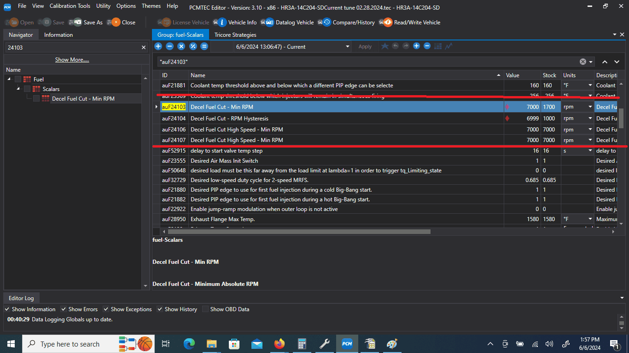The image size is (629, 353).
Task: Click the blue plus (add) operation icon
Action: coord(158,46)
